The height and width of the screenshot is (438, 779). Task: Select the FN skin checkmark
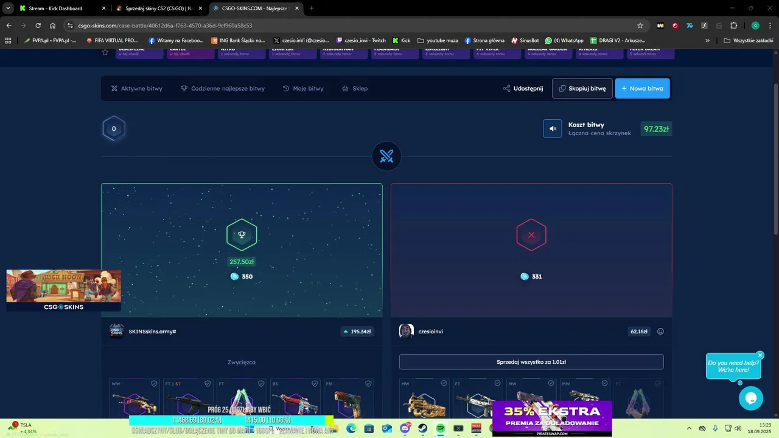point(368,384)
